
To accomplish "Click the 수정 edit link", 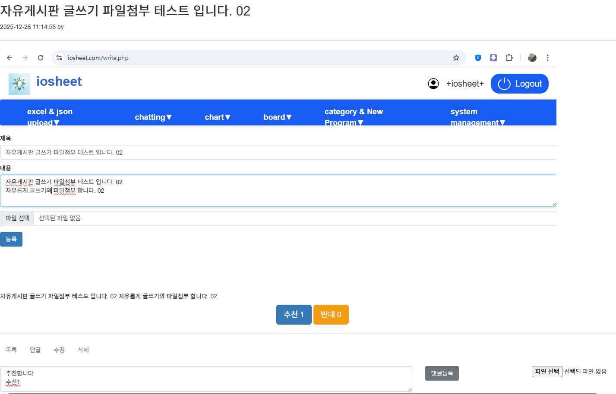I will pyautogui.click(x=59, y=350).
